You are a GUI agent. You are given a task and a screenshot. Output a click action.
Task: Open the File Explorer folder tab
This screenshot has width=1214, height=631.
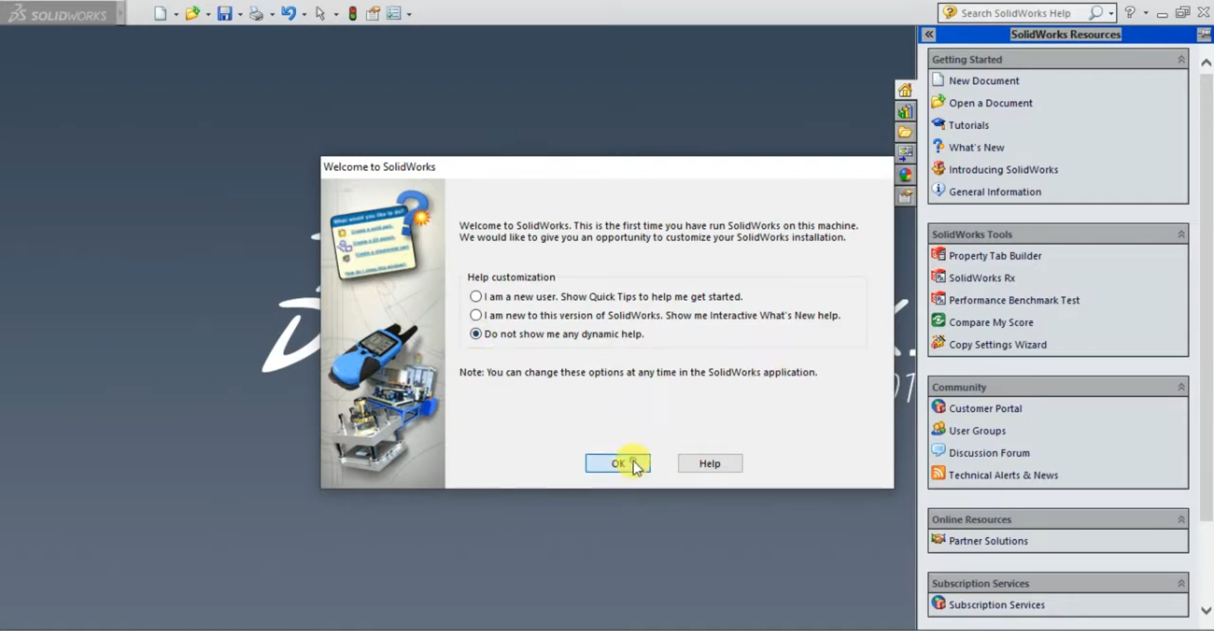[x=905, y=133]
